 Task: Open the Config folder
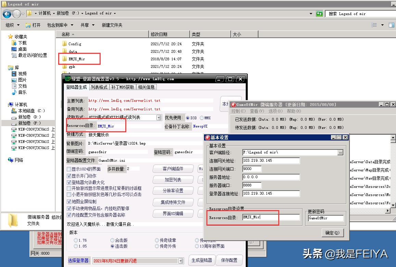75,44
